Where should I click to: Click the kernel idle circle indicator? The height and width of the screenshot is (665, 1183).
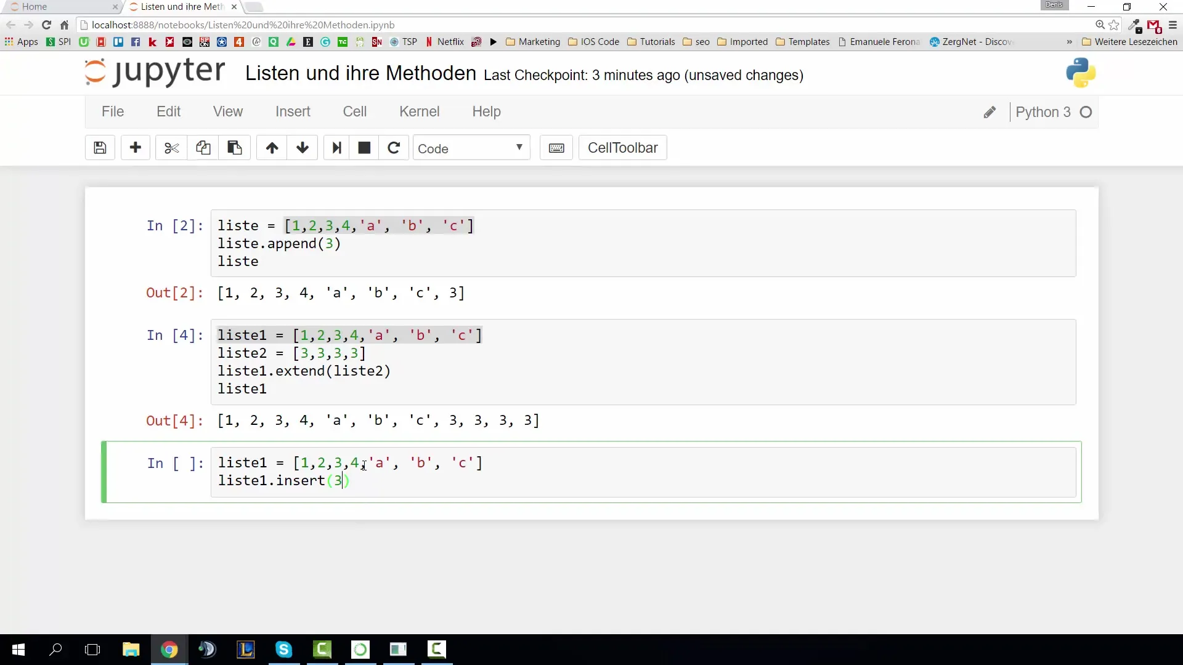coord(1086,112)
